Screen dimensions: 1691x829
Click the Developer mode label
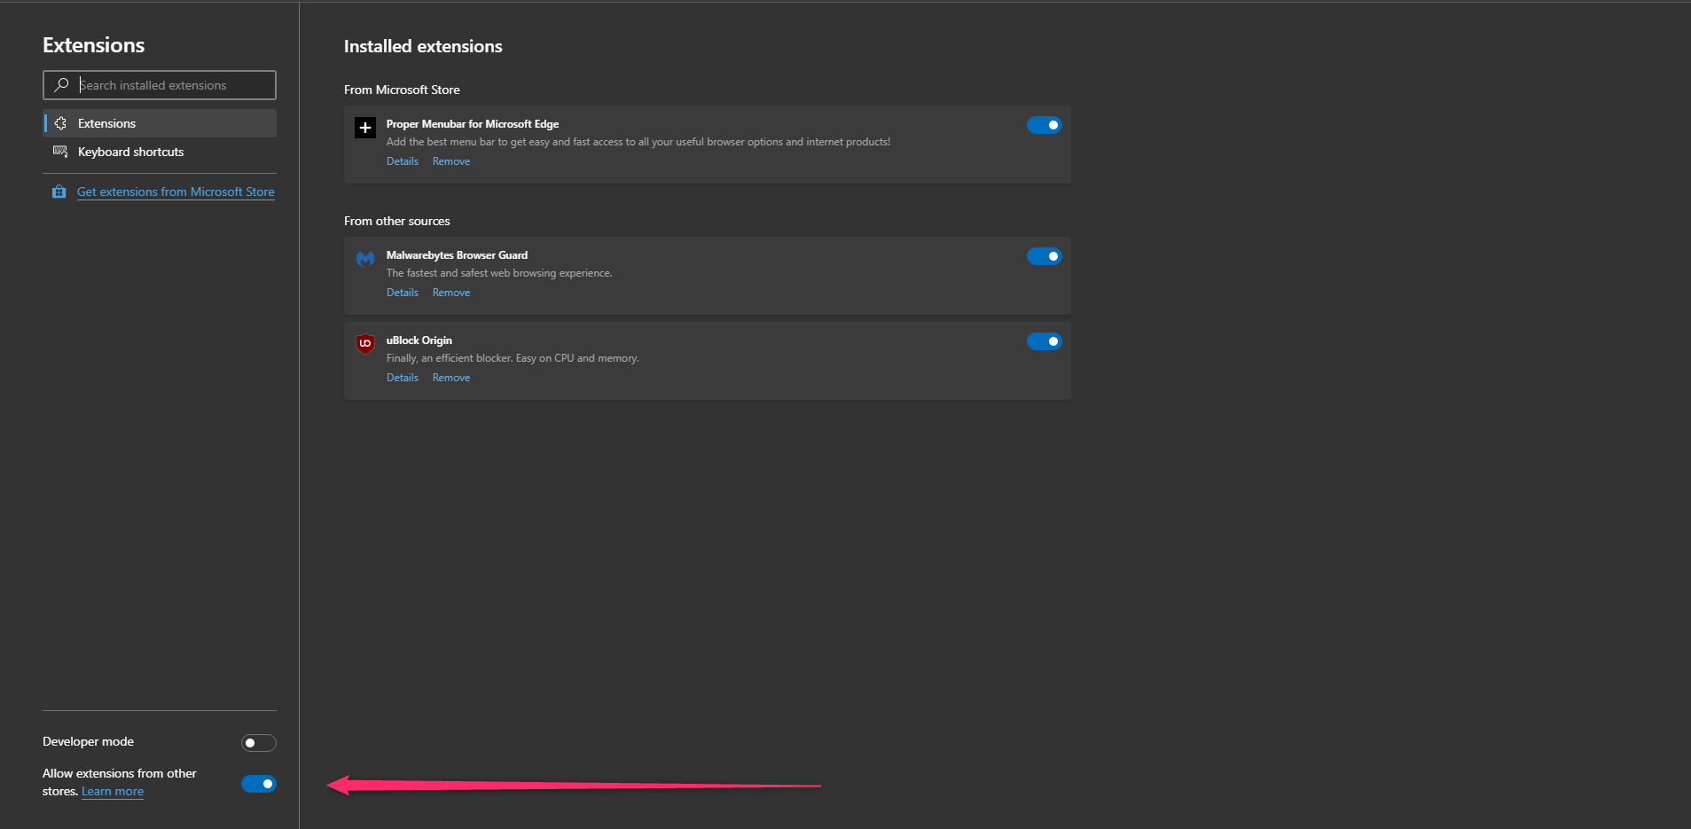[x=89, y=741]
